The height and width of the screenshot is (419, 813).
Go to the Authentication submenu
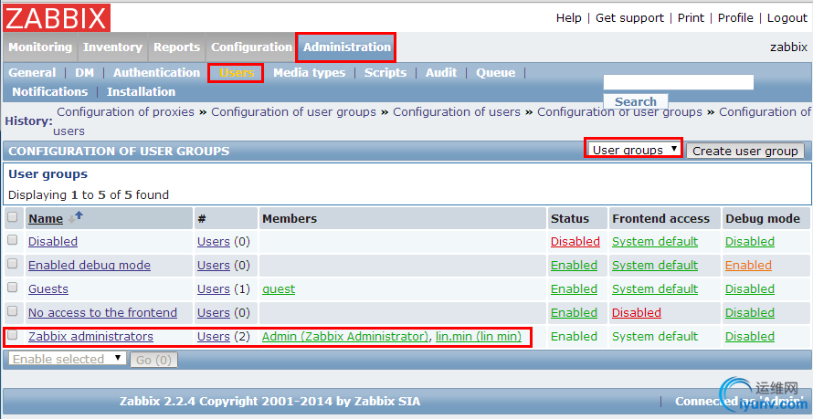(x=156, y=72)
